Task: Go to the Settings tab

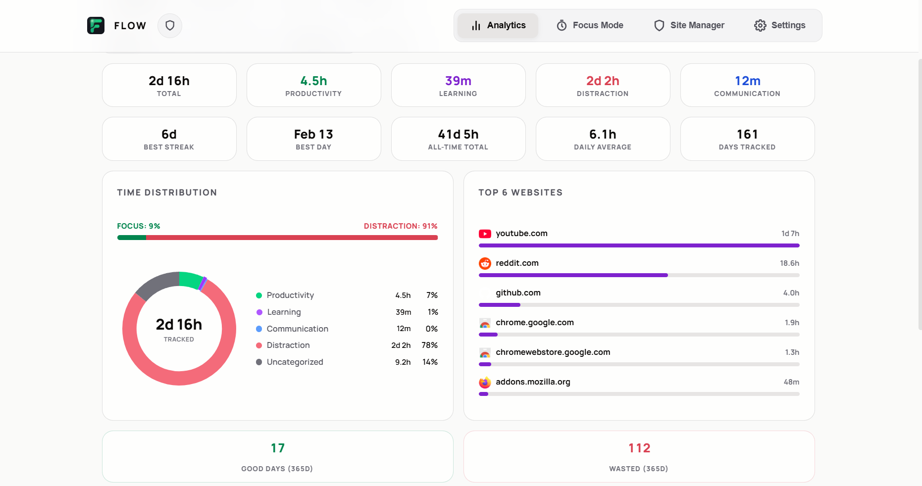Action: pyautogui.click(x=780, y=25)
